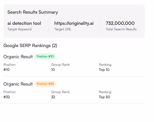Click the Ranking label above Top 10
Image resolution: width=154 pixels, height=122 pixels.
(105, 65)
